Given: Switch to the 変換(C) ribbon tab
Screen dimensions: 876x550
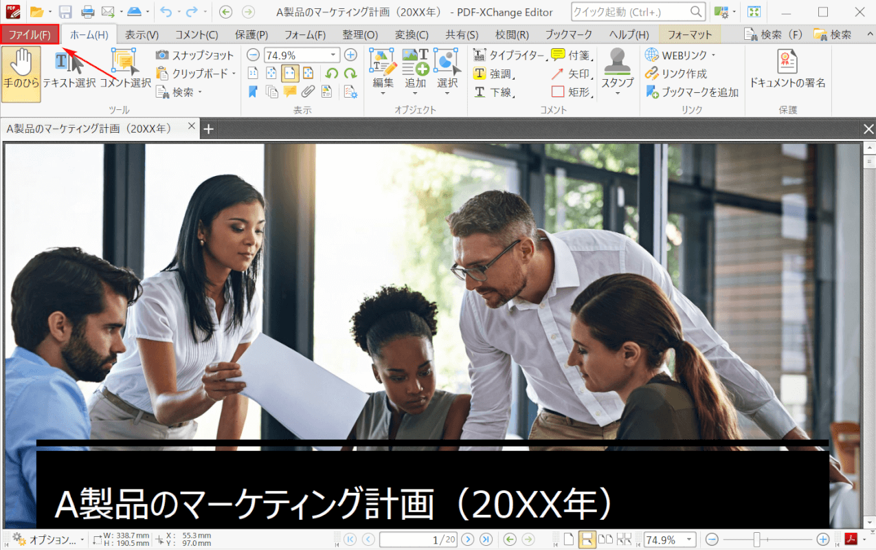Looking at the screenshot, I should tap(412, 34).
